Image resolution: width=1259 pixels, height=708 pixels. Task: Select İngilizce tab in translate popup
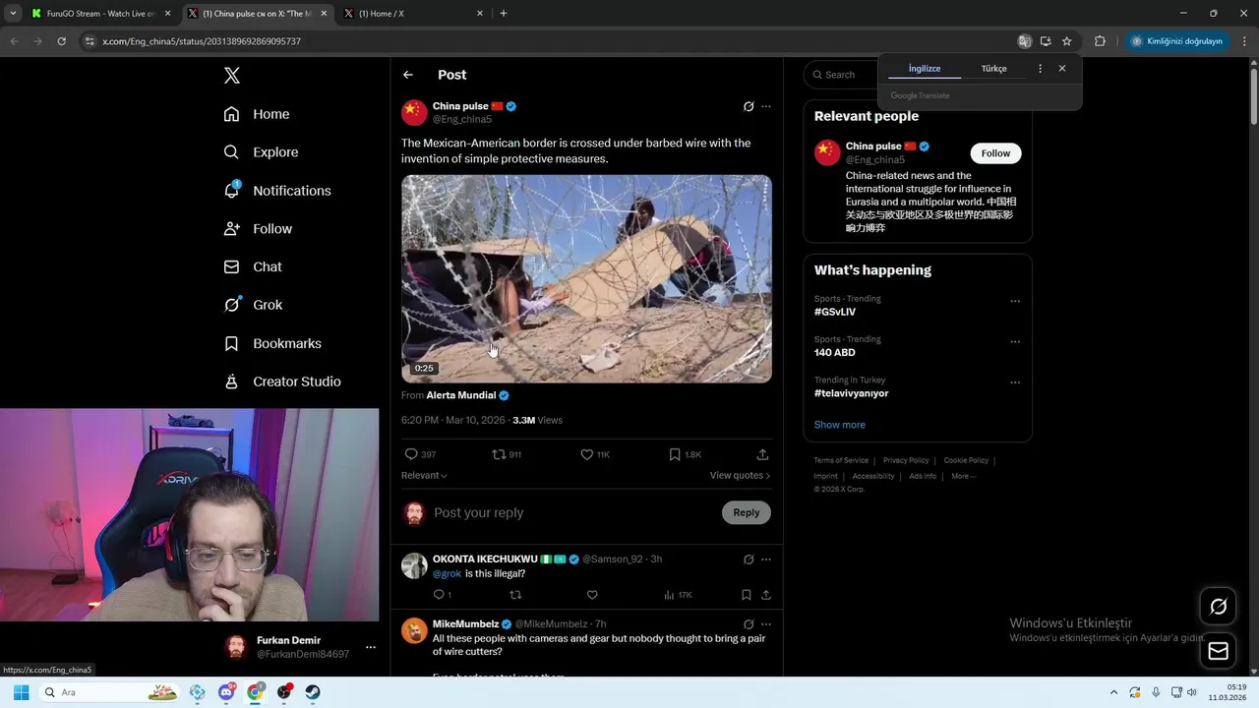[925, 69]
